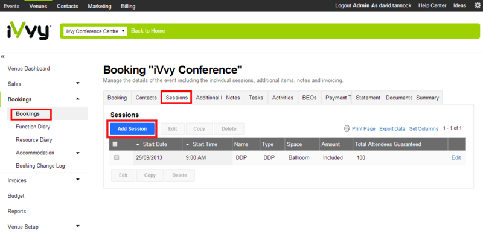Open the Notes tab
The image size is (483, 240).
click(233, 98)
